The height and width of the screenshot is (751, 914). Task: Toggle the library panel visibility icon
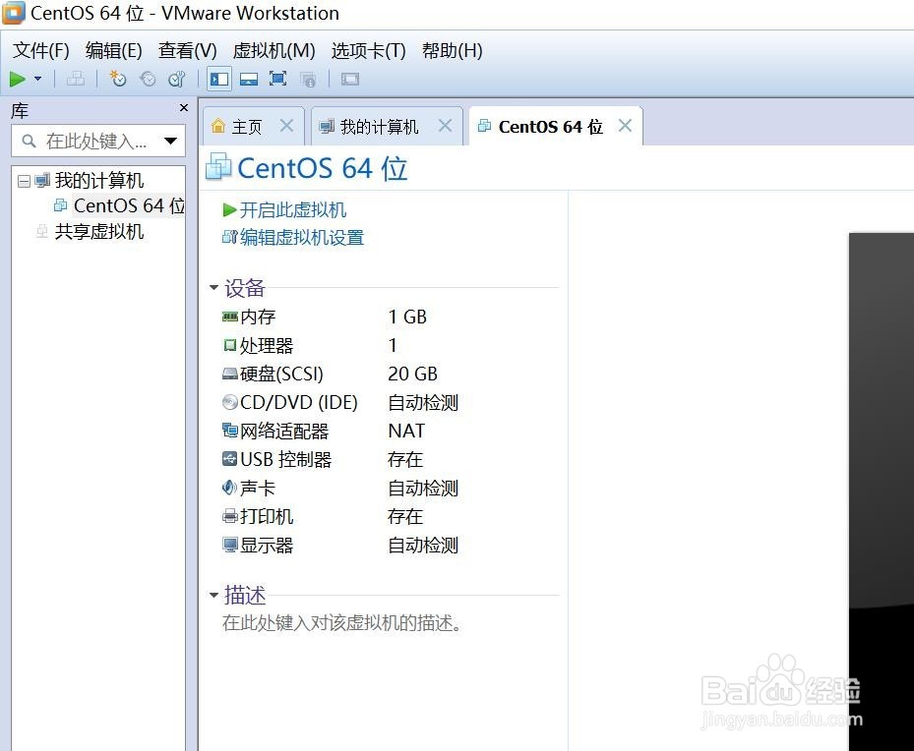tap(218, 79)
